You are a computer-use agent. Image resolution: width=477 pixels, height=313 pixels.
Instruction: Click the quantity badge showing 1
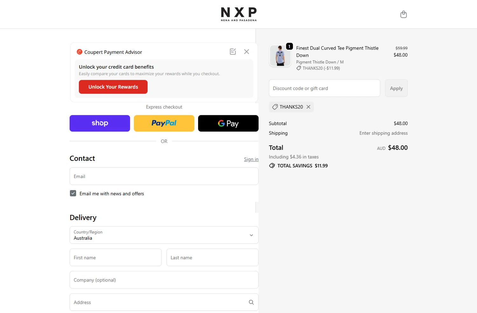pos(289,46)
